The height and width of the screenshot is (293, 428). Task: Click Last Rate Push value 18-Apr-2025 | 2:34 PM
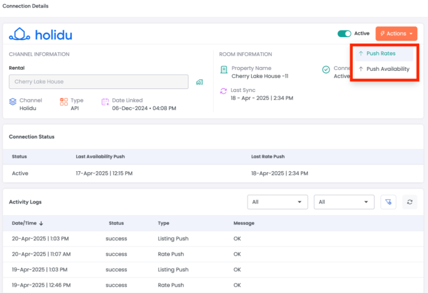click(x=280, y=173)
